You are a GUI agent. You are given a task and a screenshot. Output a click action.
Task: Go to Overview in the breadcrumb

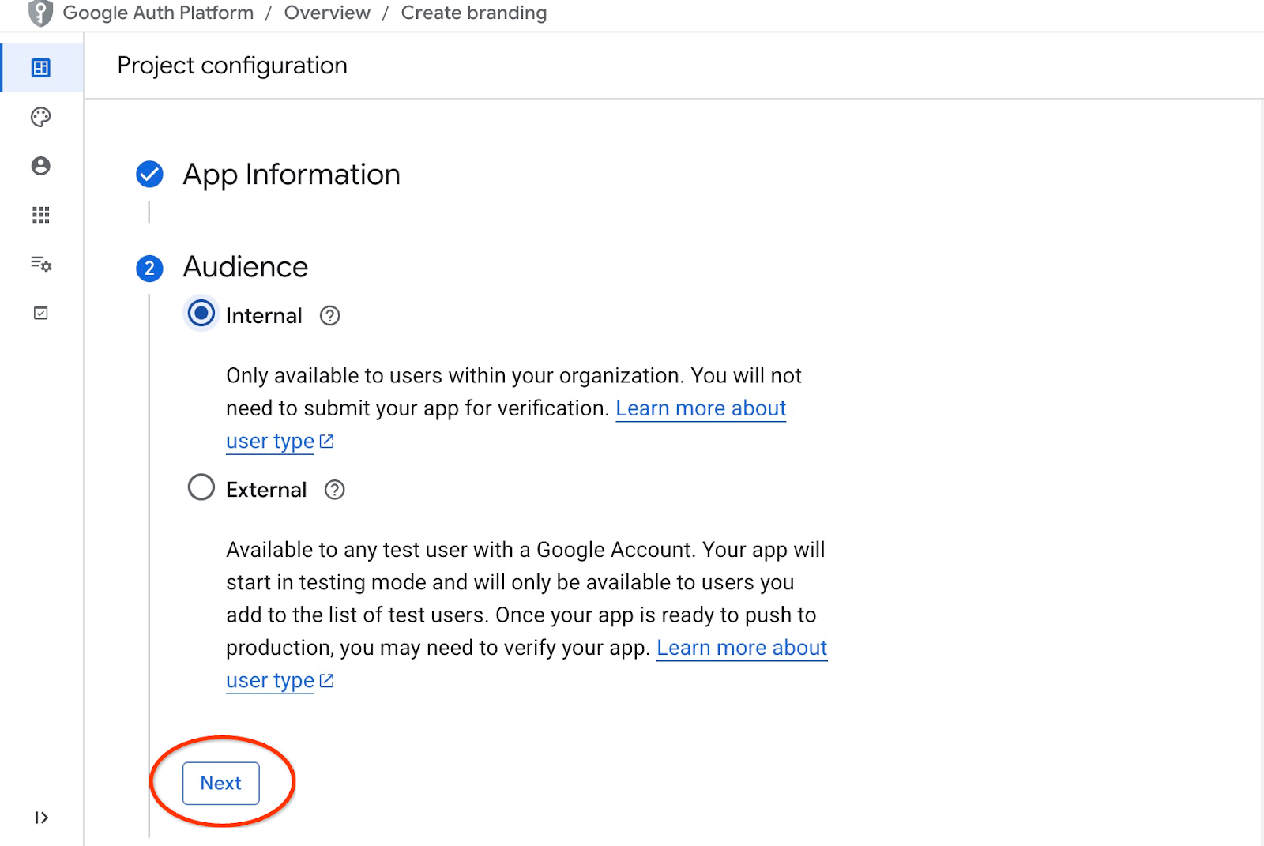coord(327,13)
